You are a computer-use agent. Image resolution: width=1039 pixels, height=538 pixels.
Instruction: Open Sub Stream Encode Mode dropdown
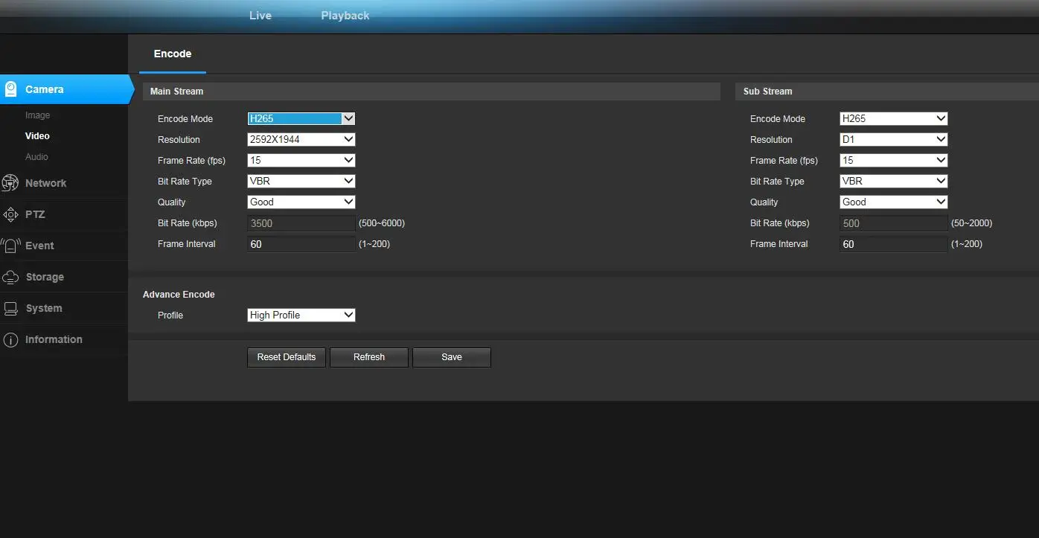894,118
